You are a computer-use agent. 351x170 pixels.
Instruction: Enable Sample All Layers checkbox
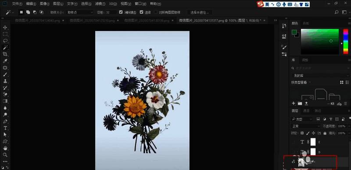point(156,12)
